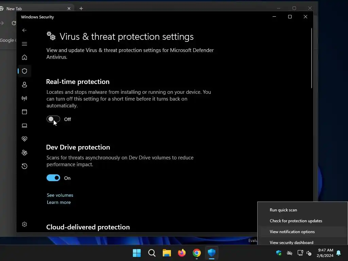Open Device performance & health heart icon

[24, 139]
